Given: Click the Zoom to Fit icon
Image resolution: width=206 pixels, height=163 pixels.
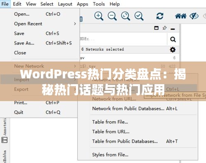Looking at the screenshot, I should click(125, 16).
